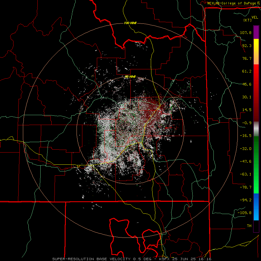
Task: Click the -94.2 legend value
Action: point(246,200)
